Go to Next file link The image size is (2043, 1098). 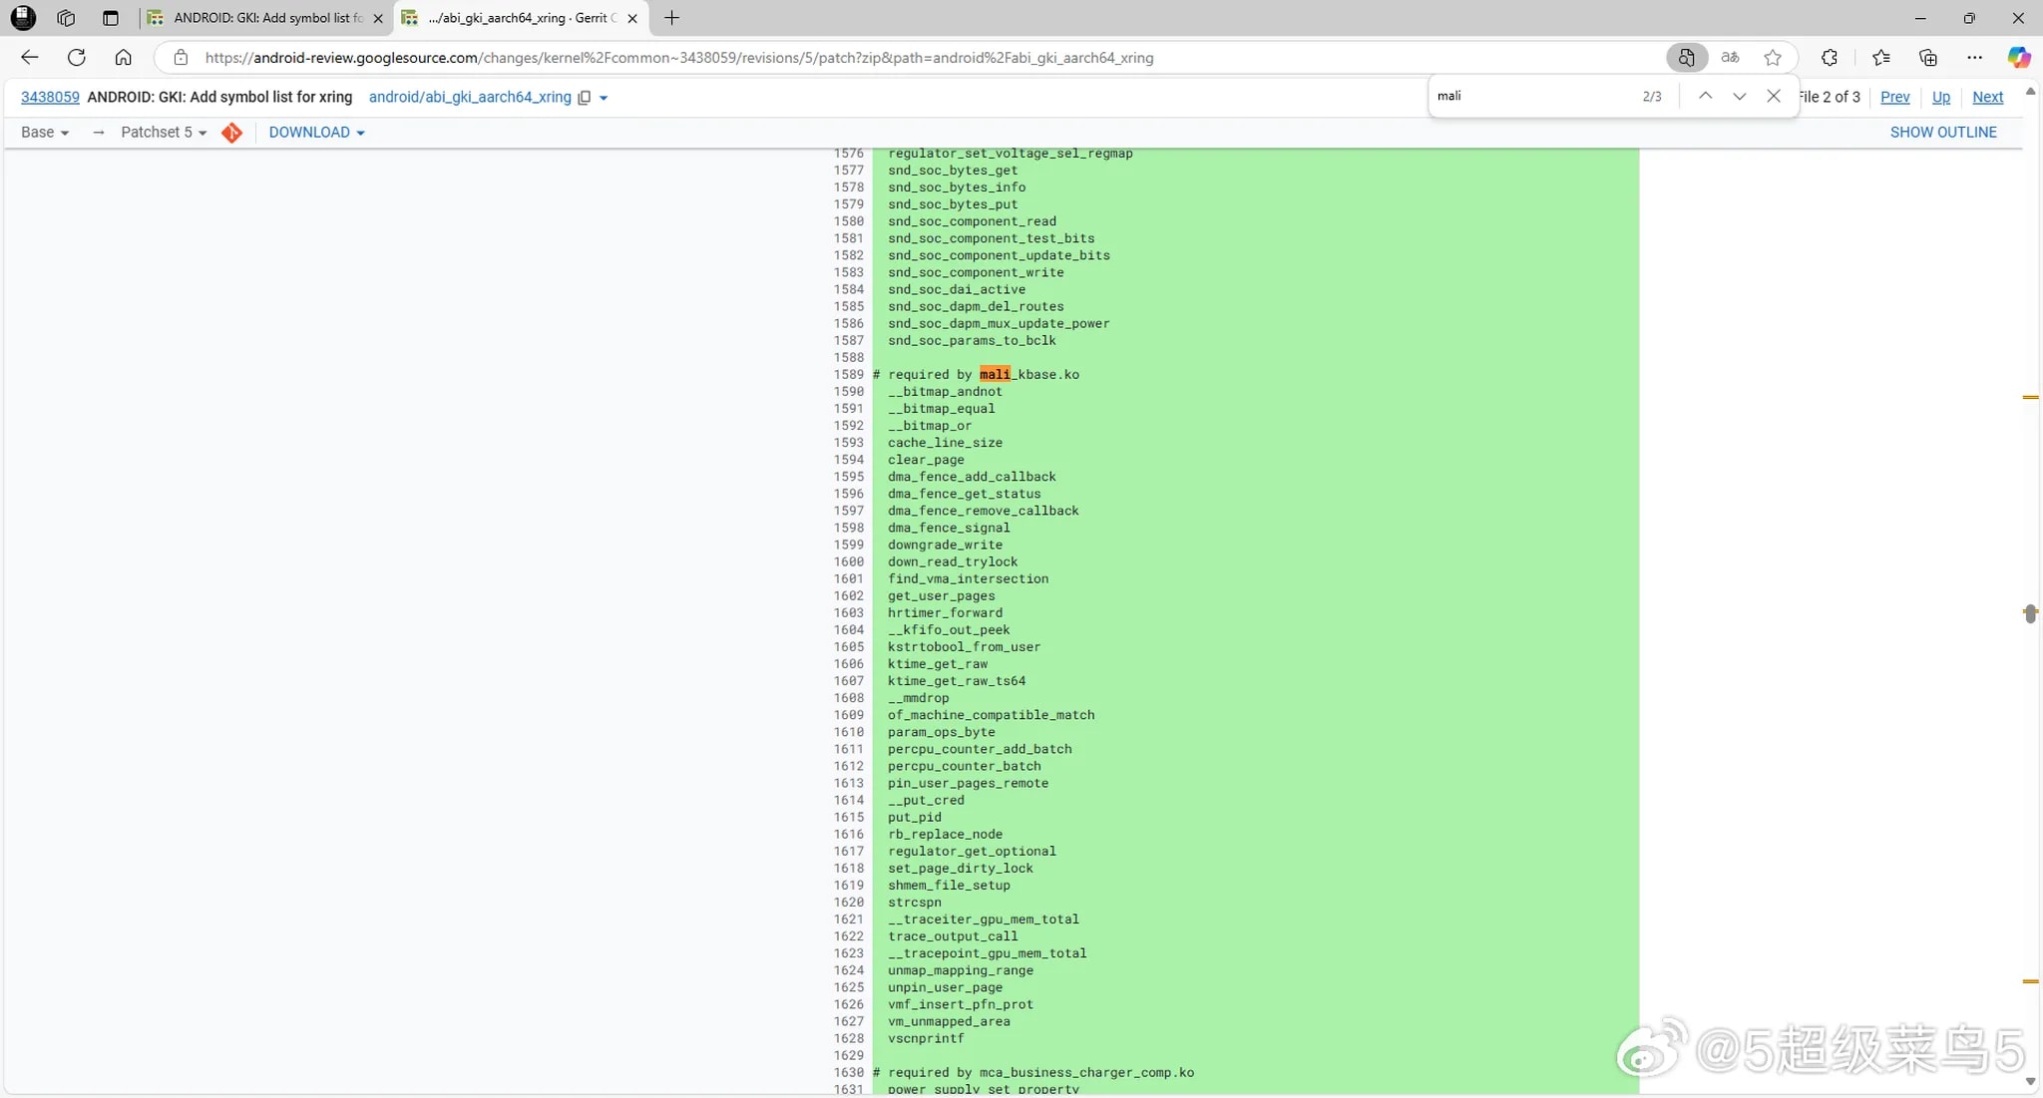click(x=1987, y=97)
